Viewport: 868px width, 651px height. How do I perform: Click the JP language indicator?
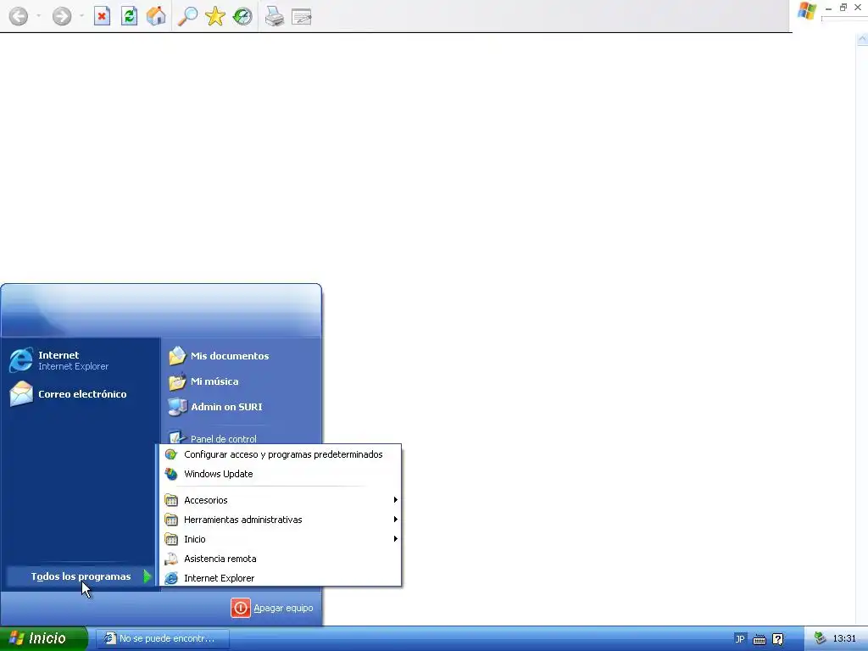pos(740,639)
